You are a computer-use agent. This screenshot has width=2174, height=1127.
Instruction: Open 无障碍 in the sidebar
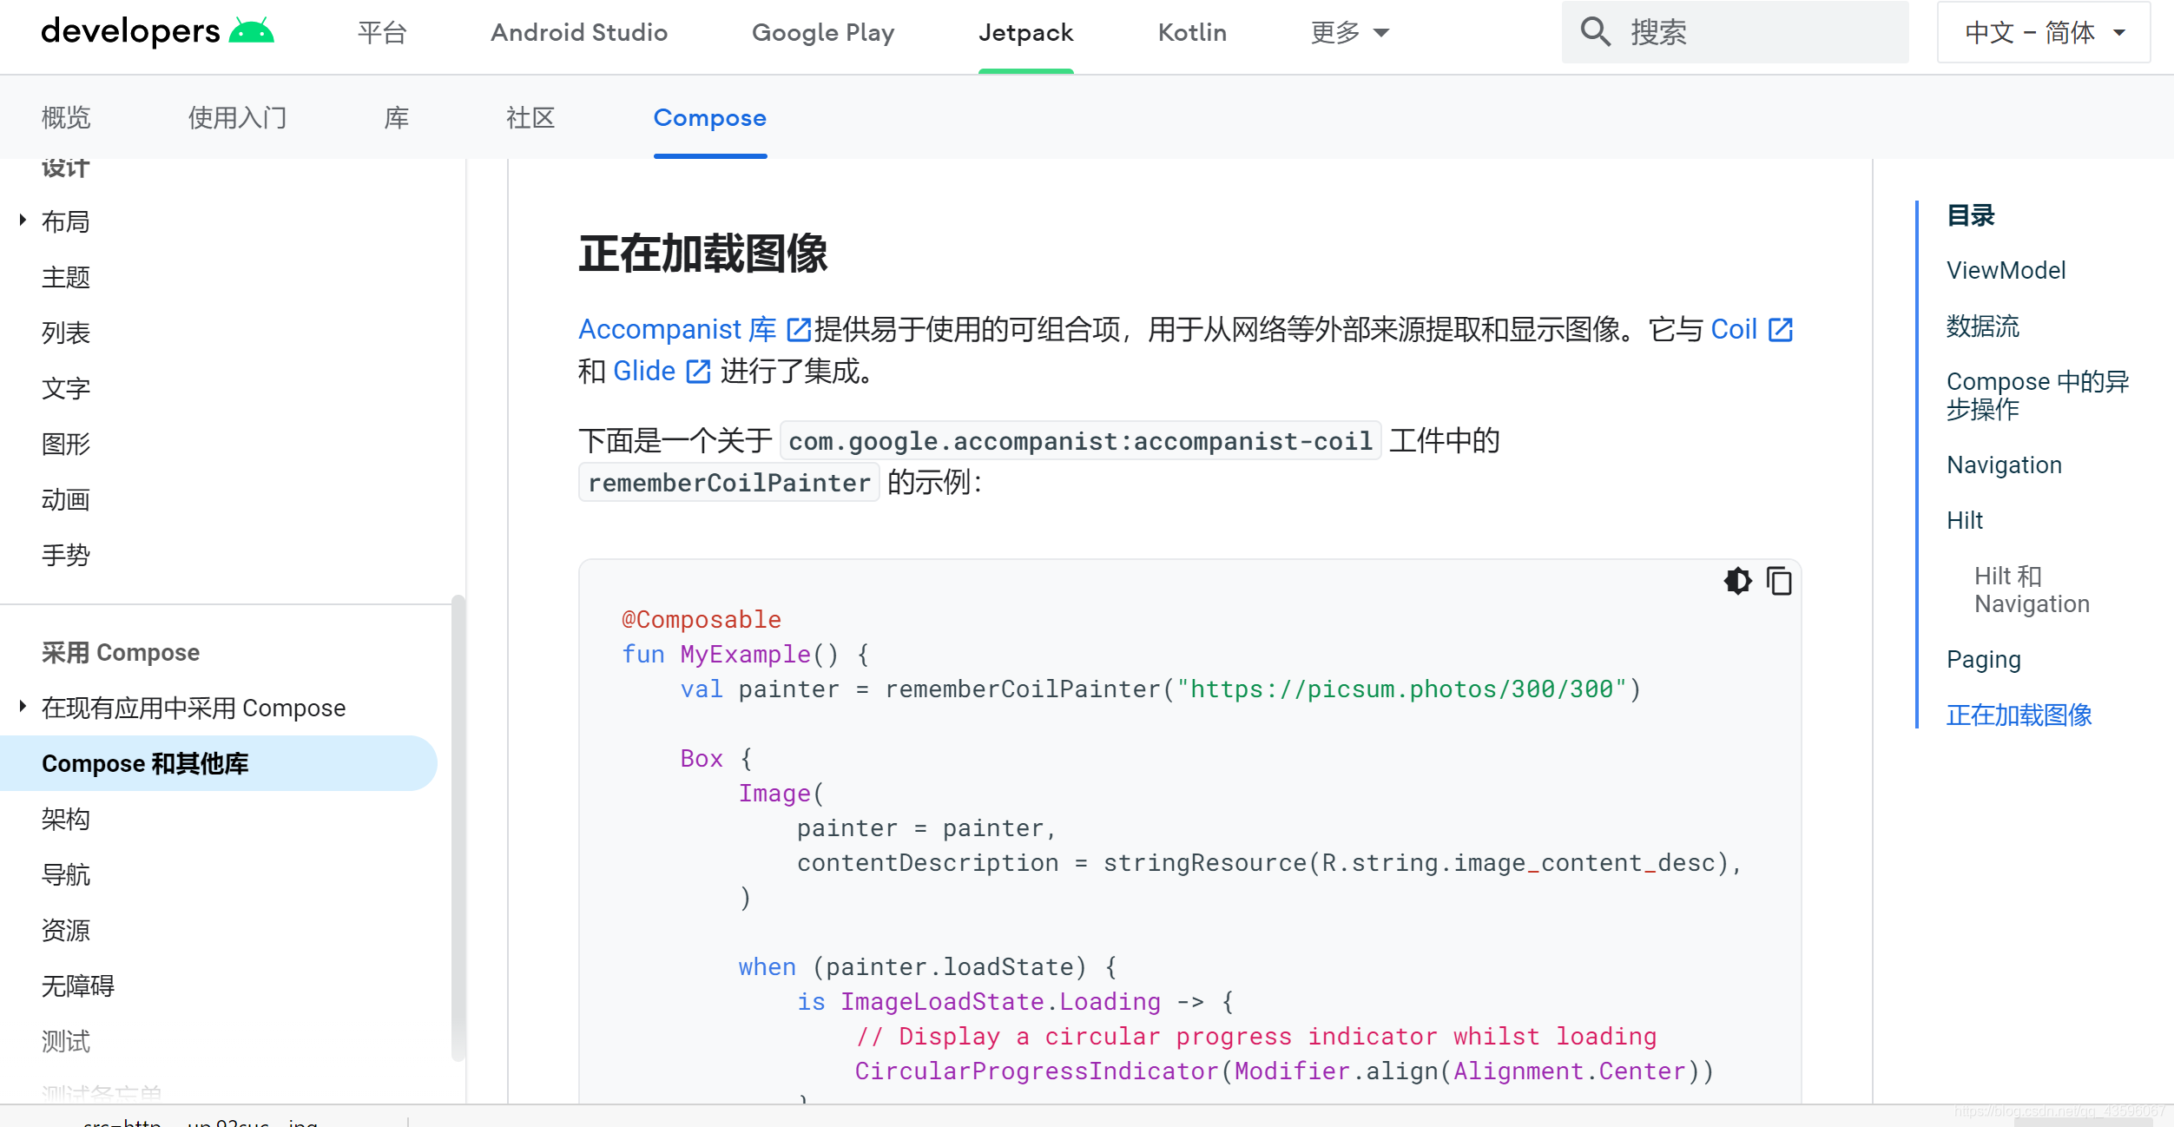[x=78, y=985]
